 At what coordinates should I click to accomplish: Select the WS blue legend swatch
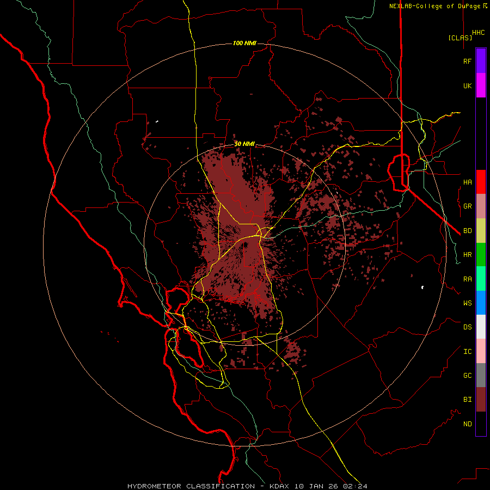click(x=481, y=303)
